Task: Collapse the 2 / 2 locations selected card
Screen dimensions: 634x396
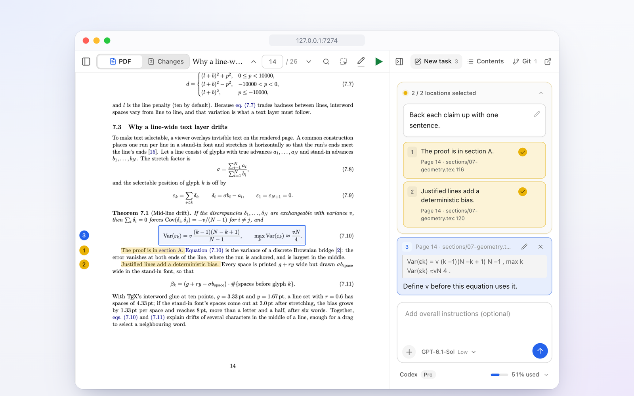Action: (x=541, y=93)
